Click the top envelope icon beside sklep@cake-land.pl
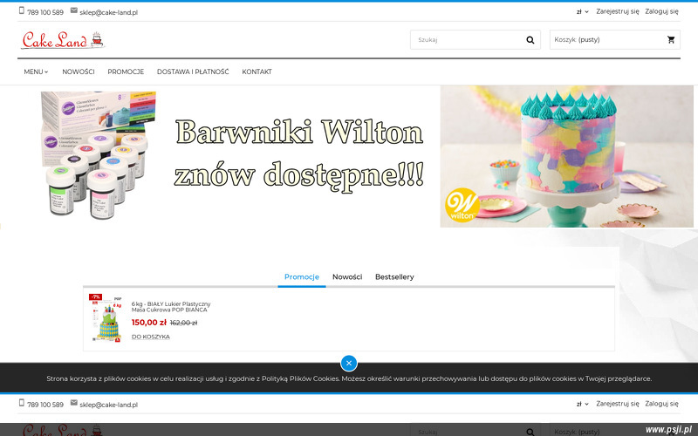698x436 pixels. coord(74,10)
